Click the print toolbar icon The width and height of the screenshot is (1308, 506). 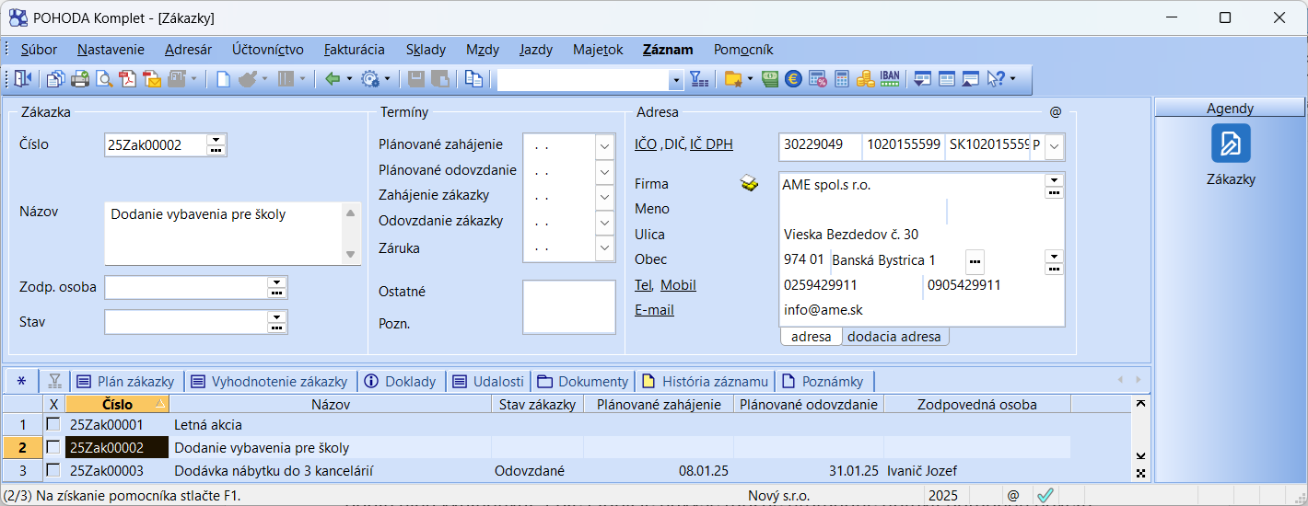(80, 79)
